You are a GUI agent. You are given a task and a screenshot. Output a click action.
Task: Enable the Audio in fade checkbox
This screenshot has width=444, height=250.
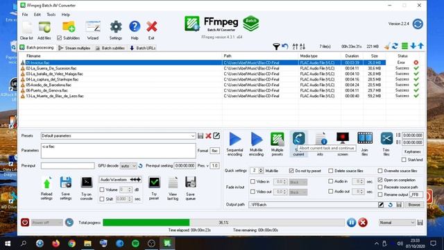click(x=331, y=181)
